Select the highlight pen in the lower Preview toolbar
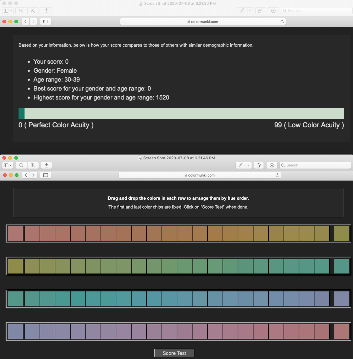The height and width of the screenshot is (359, 353). tap(241, 165)
